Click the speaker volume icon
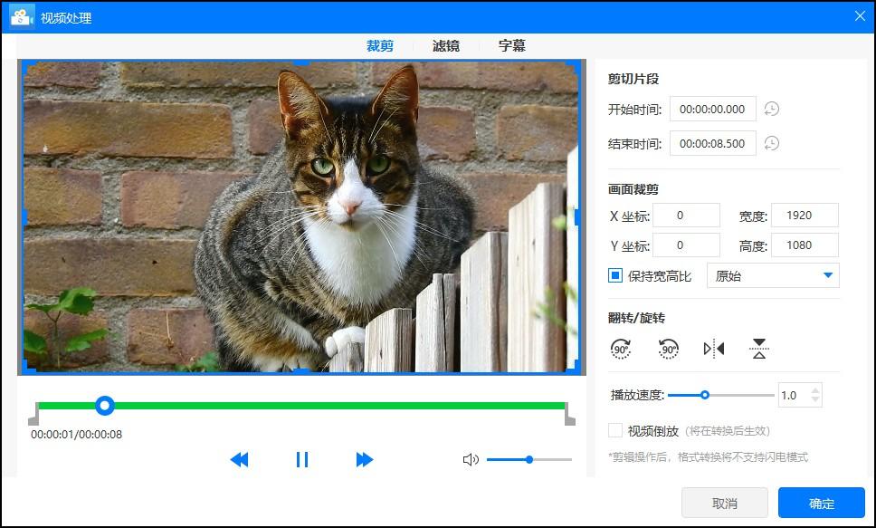The height and width of the screenshot is (528, 876). click(x=471, y=460)
